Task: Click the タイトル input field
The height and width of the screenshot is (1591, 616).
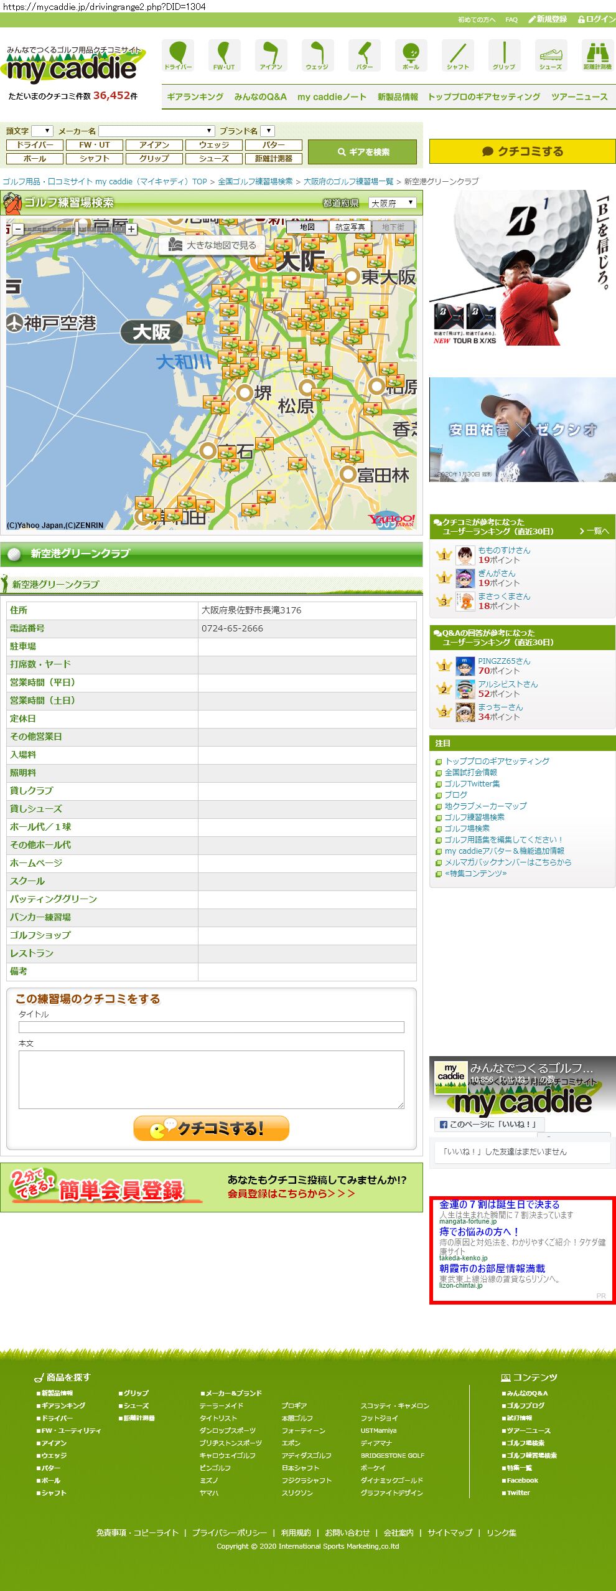Action: click(212, 1027)
